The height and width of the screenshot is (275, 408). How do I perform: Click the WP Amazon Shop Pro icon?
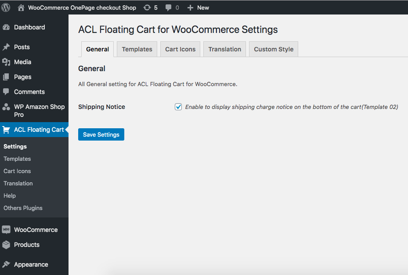(6, 107)
